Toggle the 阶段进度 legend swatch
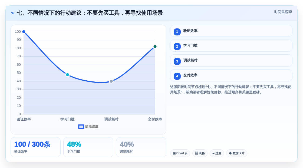Viewport: 303px width, 168px height. (81, 127)
